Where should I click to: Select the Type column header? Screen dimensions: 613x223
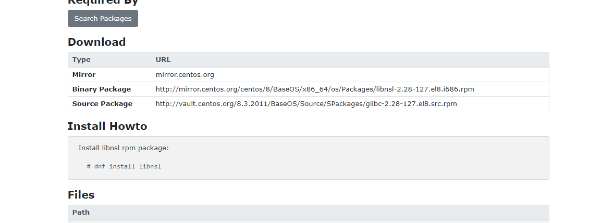81,60
